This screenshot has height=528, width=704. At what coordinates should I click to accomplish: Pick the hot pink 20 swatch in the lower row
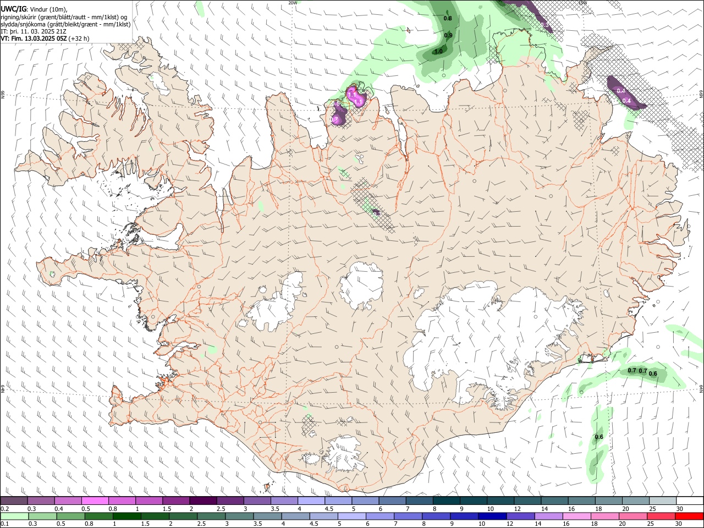(x=634, y=516)
